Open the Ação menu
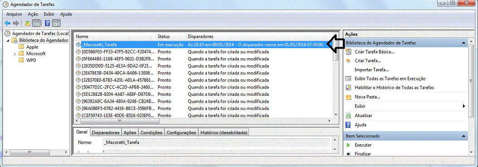This screenshot has width=478, height=167. (x=33, y=14)
